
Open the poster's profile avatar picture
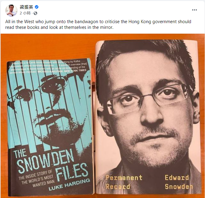(x=11, y=10)
